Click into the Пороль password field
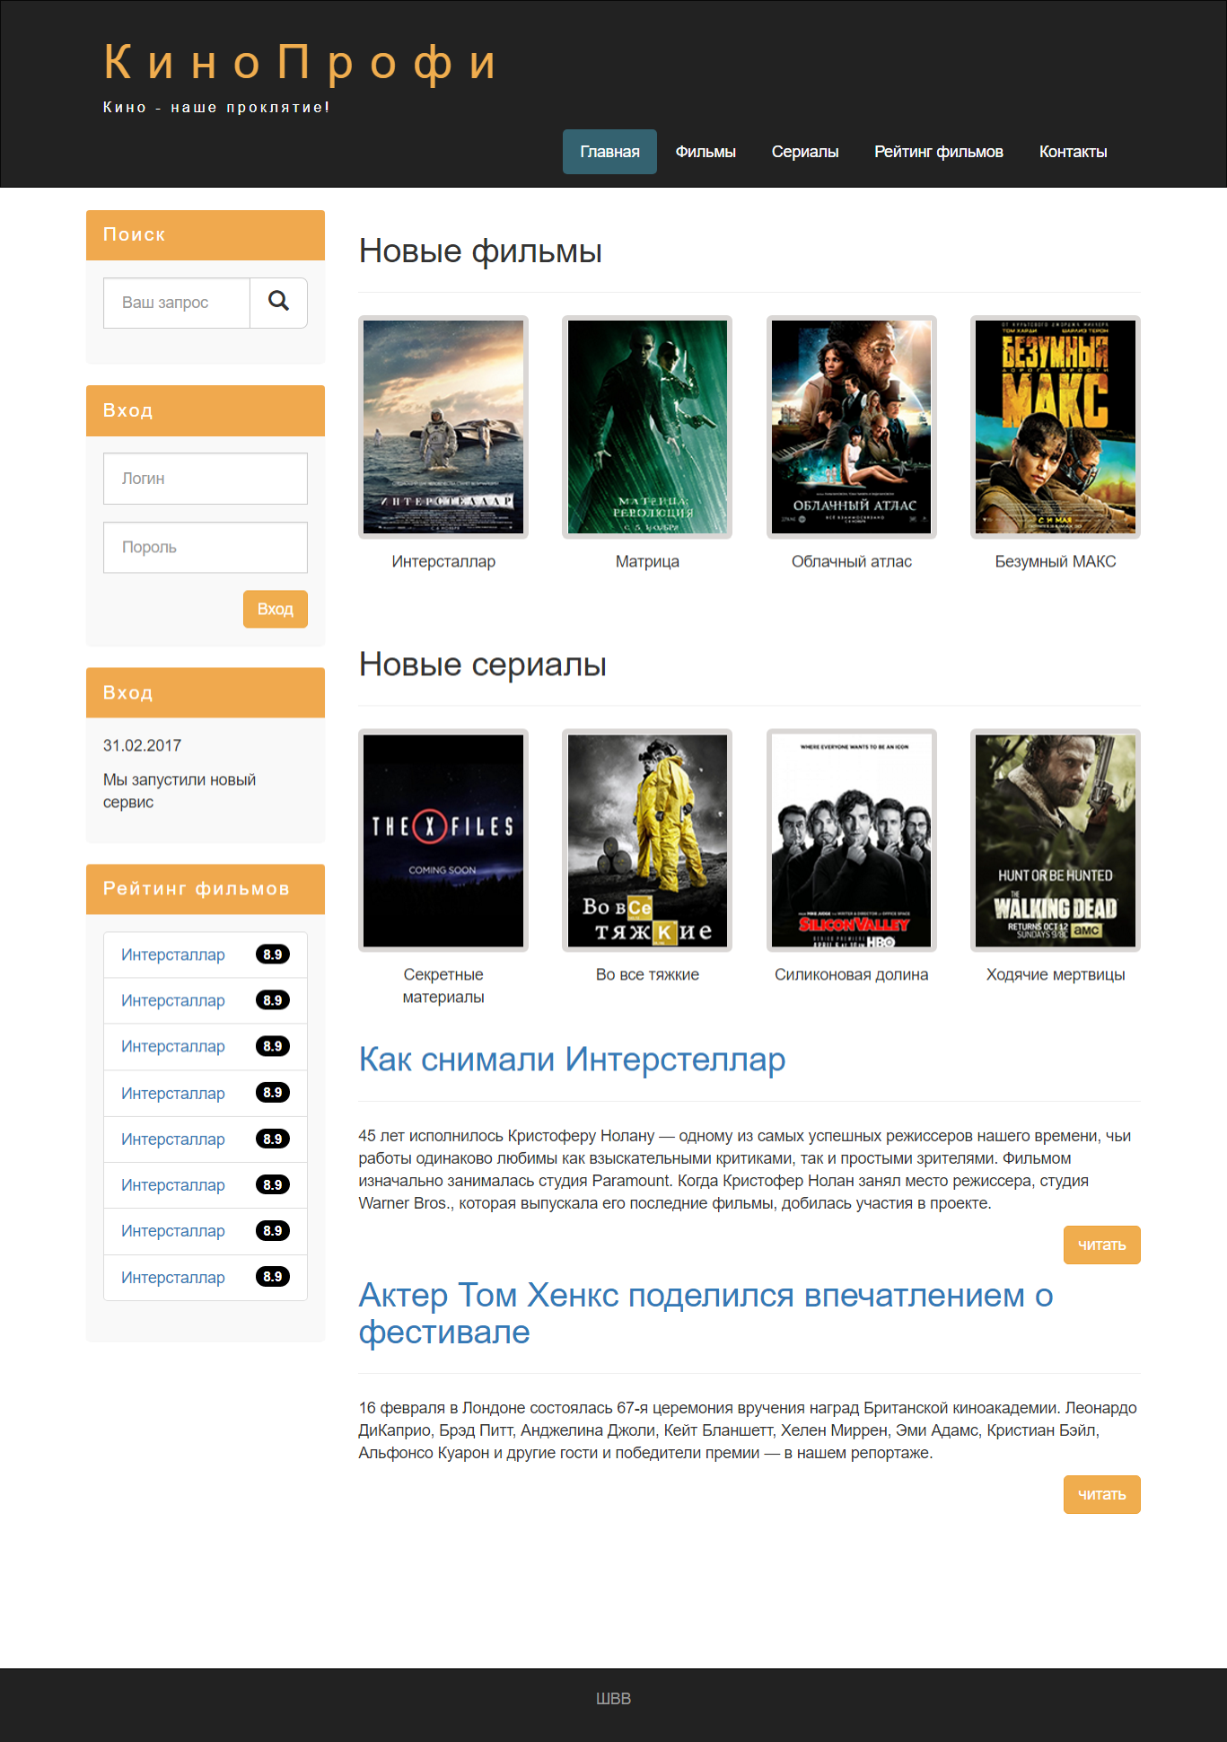The image size is (1227, 1742). tap(206, 547)
